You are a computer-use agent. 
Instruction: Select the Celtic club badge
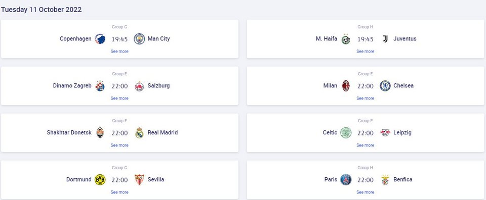(346, 133)
